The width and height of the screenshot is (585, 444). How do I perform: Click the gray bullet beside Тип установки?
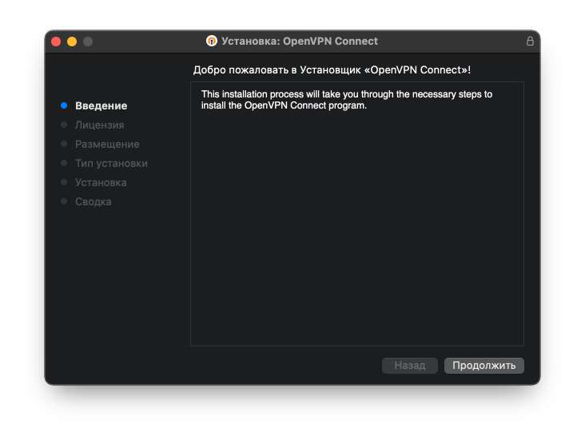pyautogui.click(x=64, y=163)
